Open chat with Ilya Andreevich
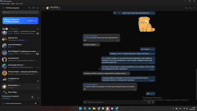 point(21,59)
